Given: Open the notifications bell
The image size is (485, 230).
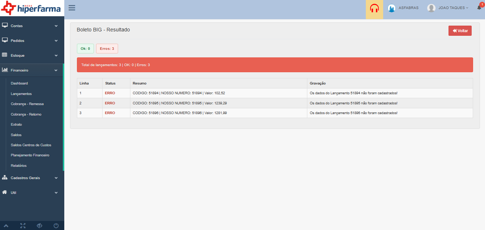Looking at the screenshot, I should [479, 7].
